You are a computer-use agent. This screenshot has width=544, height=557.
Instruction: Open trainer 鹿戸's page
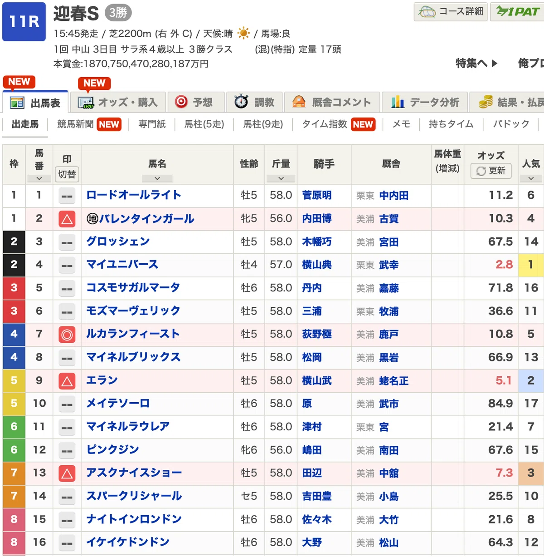pos(389,335)
